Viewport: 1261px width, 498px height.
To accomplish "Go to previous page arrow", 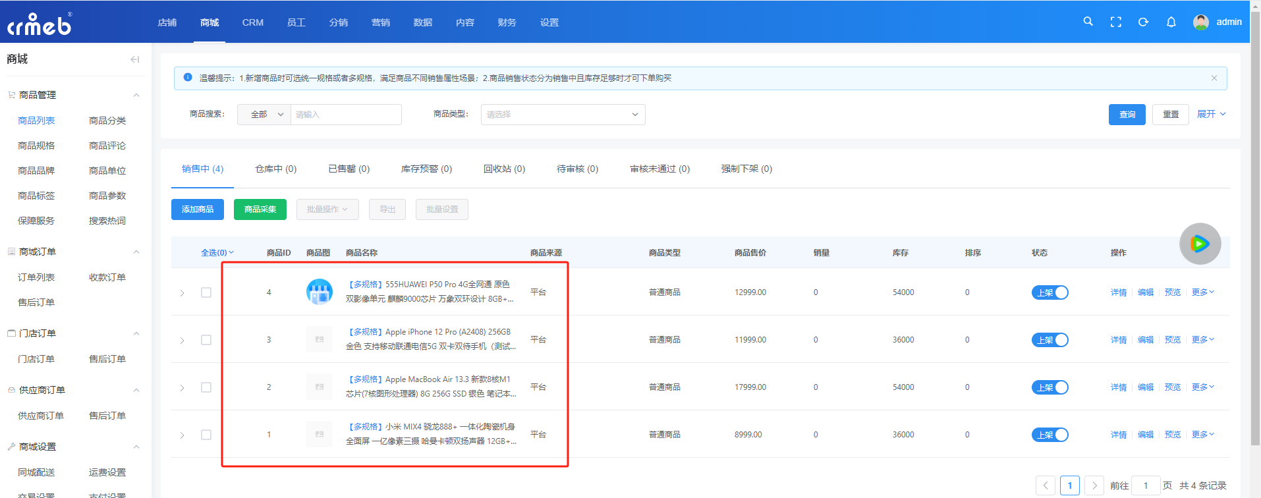I will point(1046,485).
